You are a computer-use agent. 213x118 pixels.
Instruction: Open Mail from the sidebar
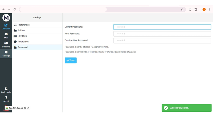6,36
